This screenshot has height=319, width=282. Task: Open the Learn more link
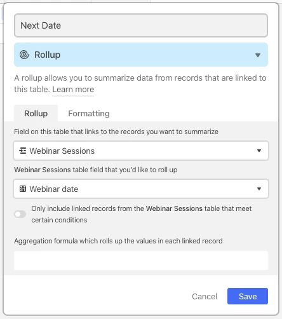point(73,90)
